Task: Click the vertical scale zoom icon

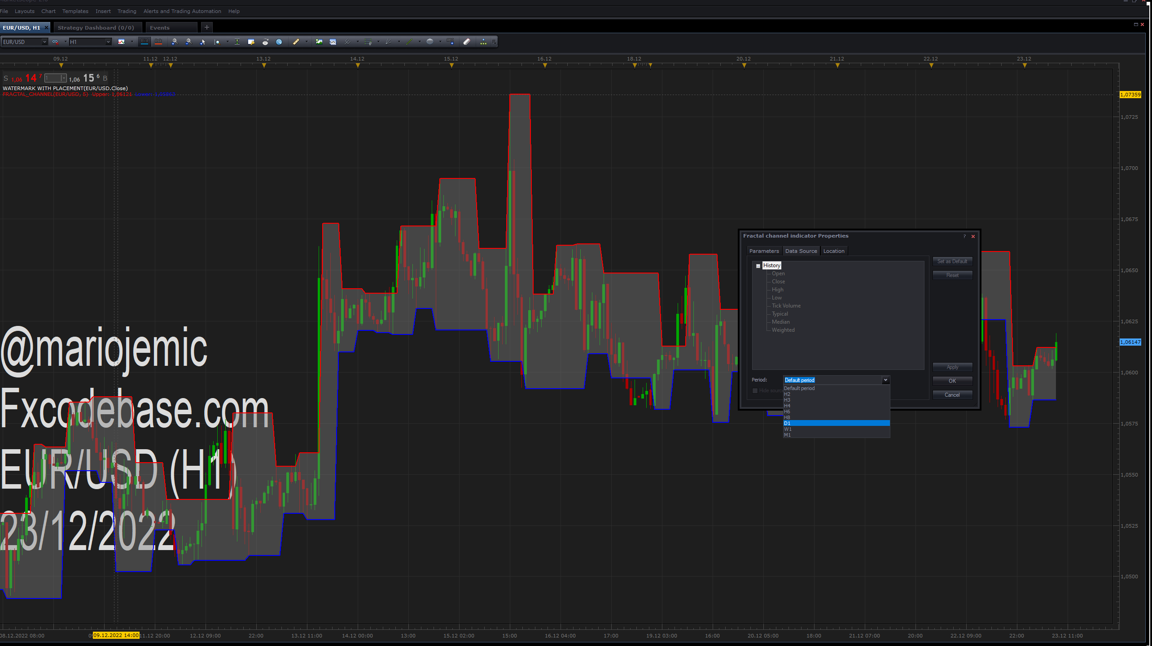Action: click(217, 42)
